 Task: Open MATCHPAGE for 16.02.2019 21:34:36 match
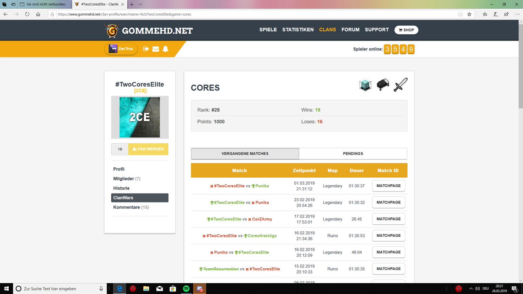tap(388, 236)
